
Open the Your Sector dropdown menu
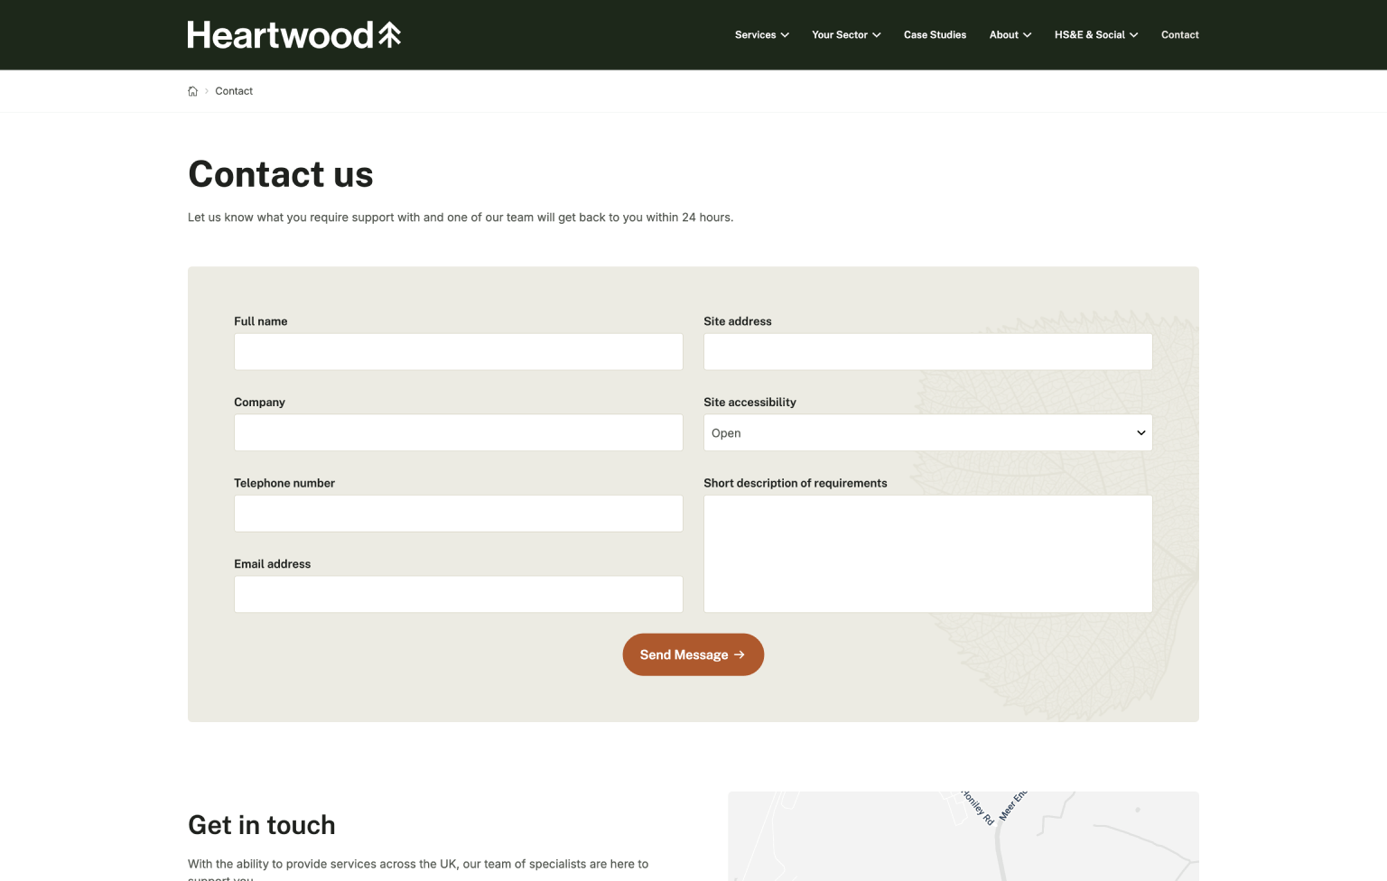point(840,35)
